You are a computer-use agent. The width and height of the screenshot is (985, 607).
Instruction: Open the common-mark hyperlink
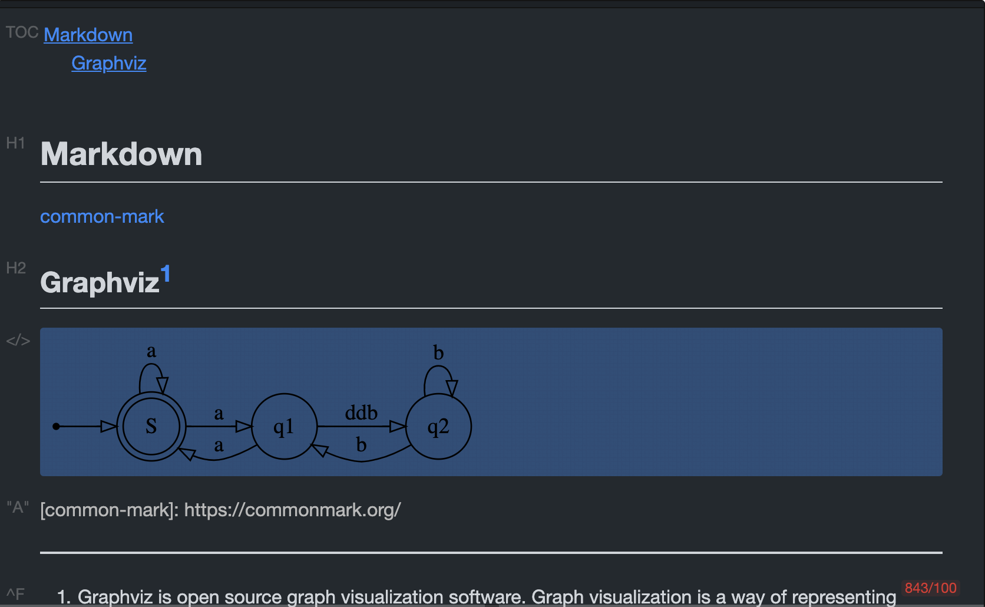click(x=102, y=216)
